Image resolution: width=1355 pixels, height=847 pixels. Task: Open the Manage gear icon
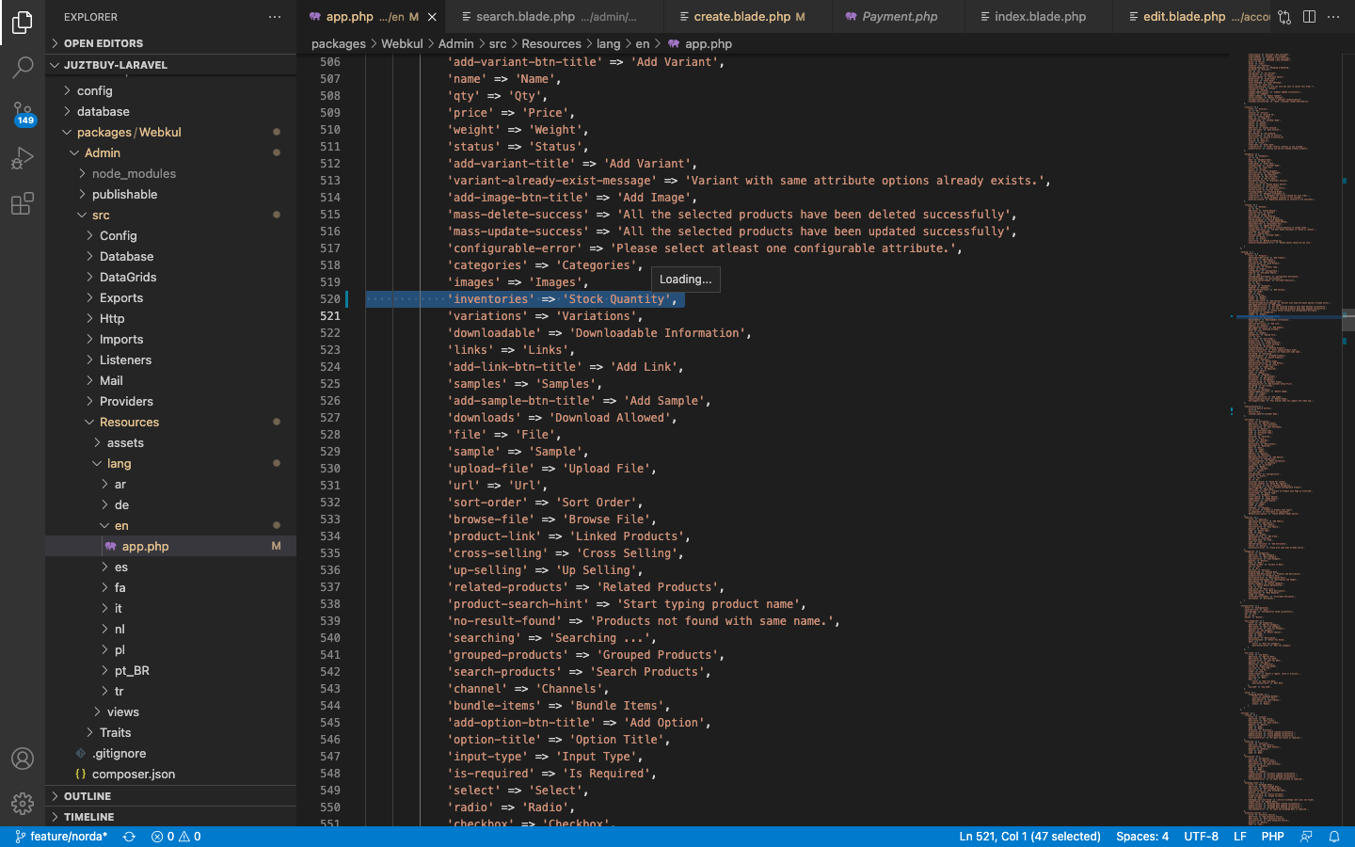(x=23, y=804)
